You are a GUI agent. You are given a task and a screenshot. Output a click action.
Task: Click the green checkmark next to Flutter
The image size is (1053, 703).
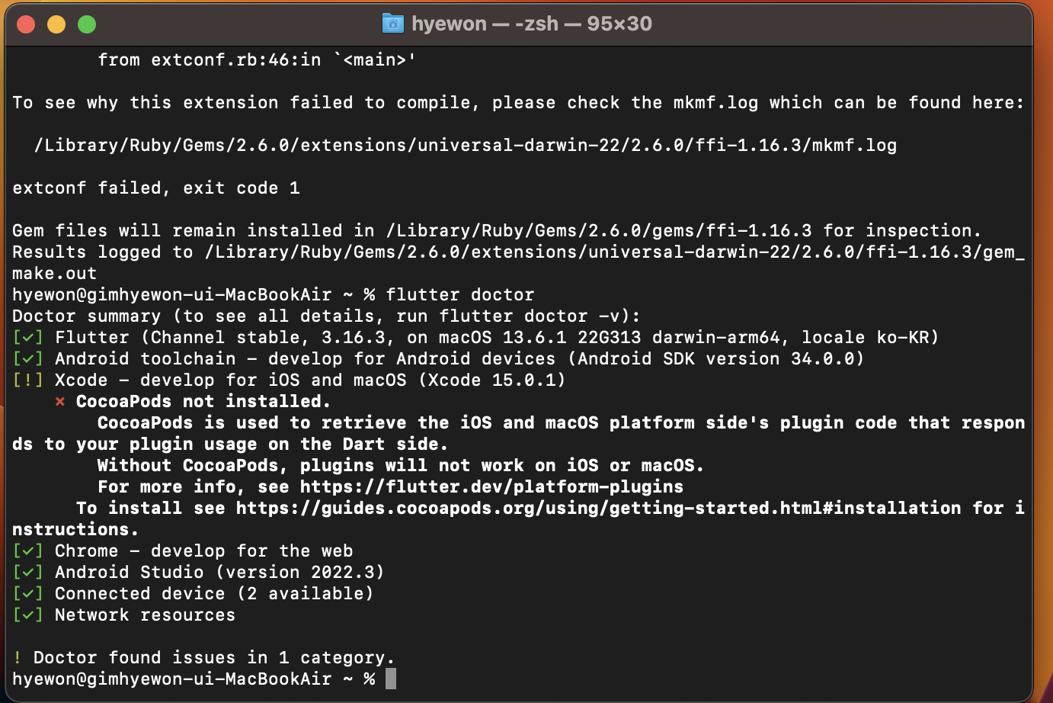(28, 337)
